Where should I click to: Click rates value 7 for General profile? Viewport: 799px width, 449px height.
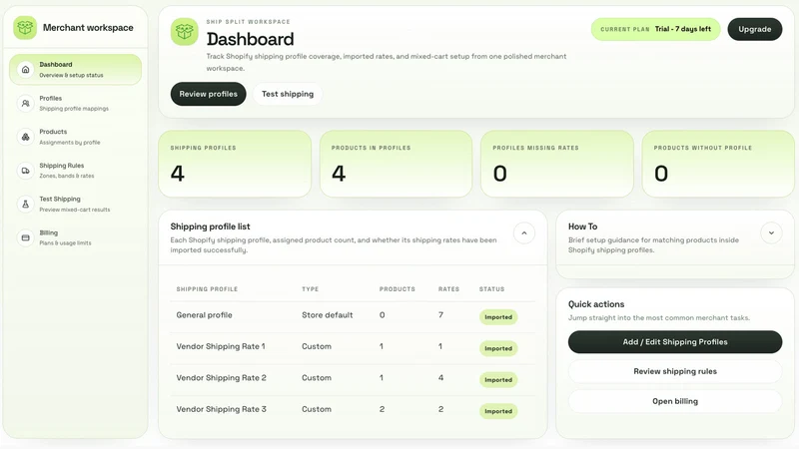[440, 315]
